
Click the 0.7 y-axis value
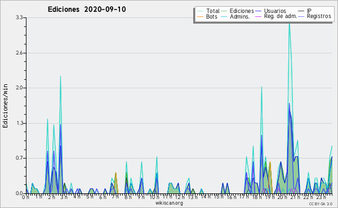[19, 158]
